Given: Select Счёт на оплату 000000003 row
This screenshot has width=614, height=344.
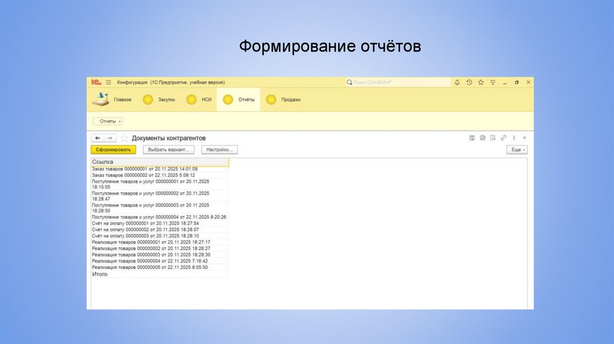Looking at the screenshot, I should point(159,236).
